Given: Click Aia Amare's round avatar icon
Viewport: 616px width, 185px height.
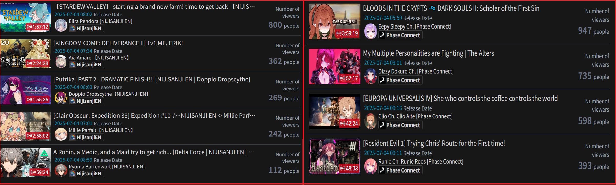Looking at the screenshot, I should coord(61,61).
